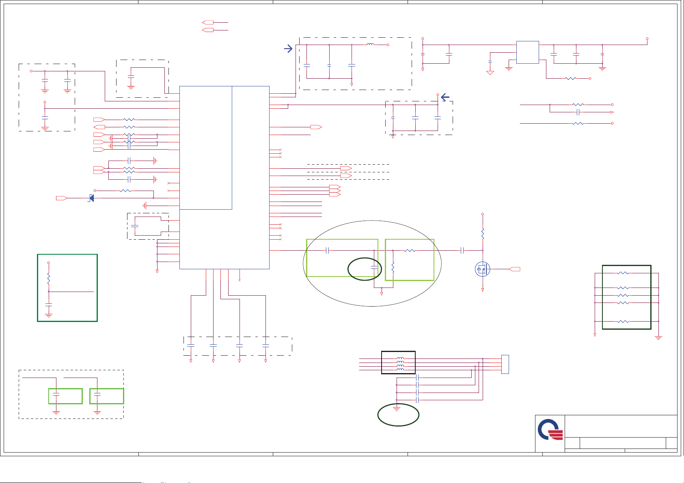Select the series capacitor in the left light-green box
This screenshot has width=684, height=483.
327,251
